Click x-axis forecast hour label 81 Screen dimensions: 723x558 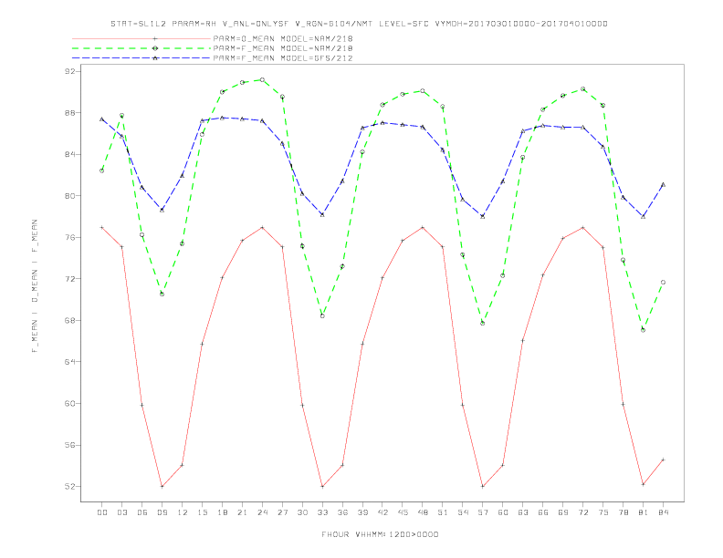coord(644,512)
